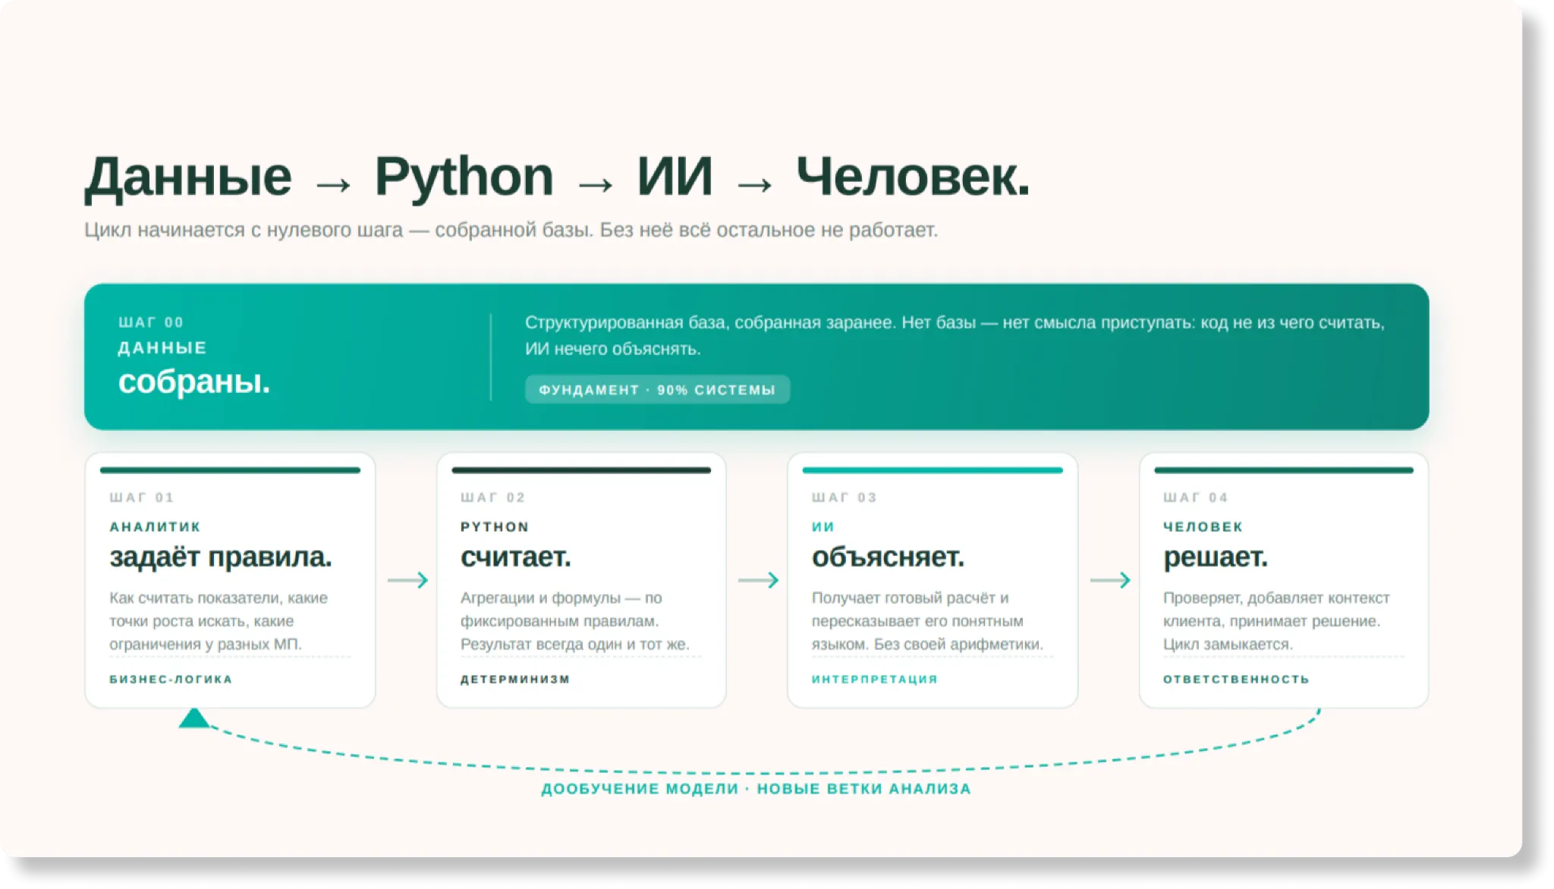Screen dimensions: 1554x889
Task: Click the title word "Человек."
Action: 913,177
